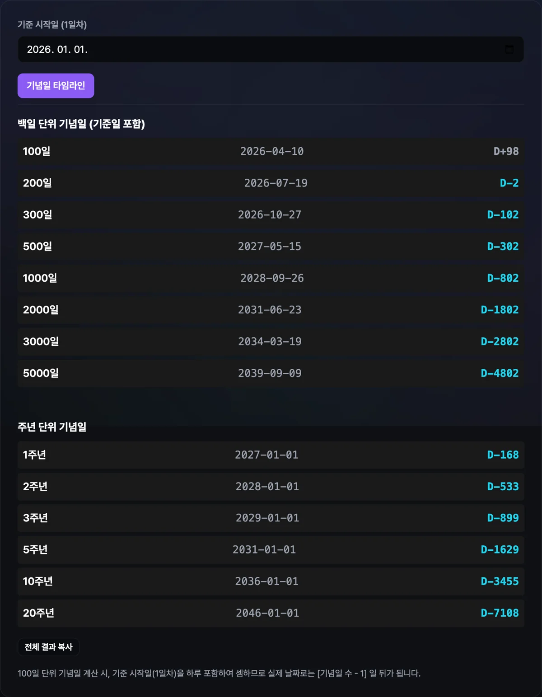This screenshot has height=697, width=542.
Task: Select the 2000일 row D-1802 label
Action: (500, 310)
